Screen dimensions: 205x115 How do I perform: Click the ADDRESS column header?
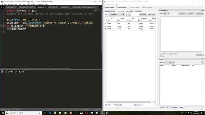(x=144, y=18)
